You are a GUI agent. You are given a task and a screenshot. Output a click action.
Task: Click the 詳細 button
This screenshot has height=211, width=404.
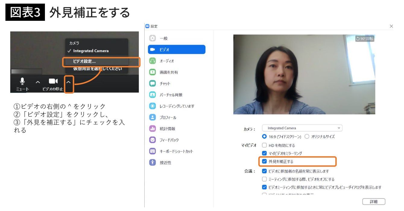pos(374,202)
